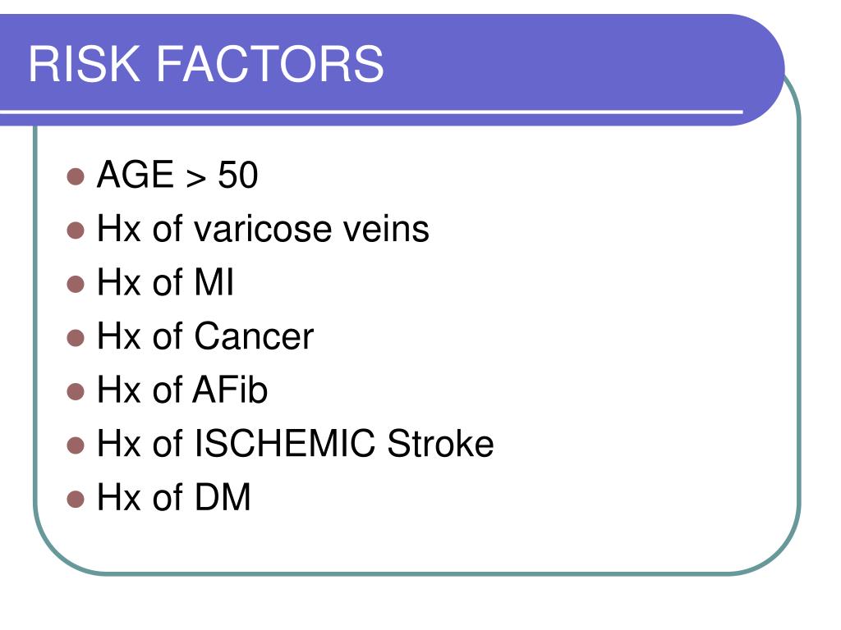Click the bullet next to Hx of Cancer
Viewport: 841px width, 630px height.
76,338
